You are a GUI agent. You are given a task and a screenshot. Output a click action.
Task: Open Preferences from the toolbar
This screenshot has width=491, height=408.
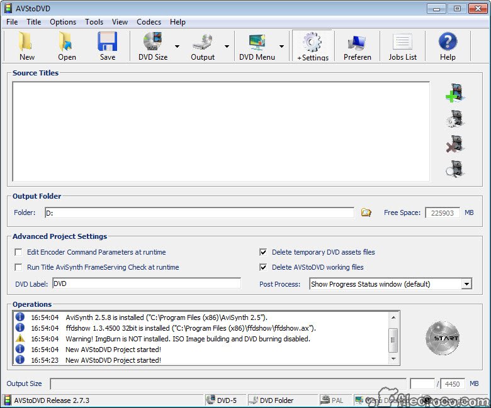[358, 46]
